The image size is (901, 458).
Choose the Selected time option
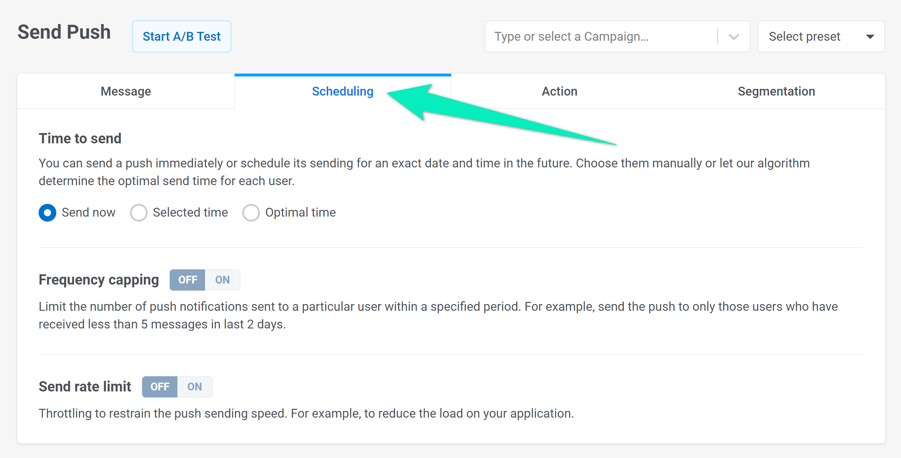coord(139,213)
